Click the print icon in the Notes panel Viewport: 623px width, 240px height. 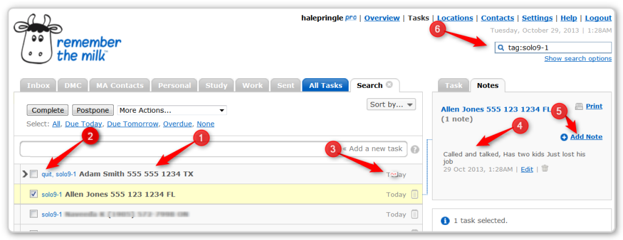coord(579,106)
